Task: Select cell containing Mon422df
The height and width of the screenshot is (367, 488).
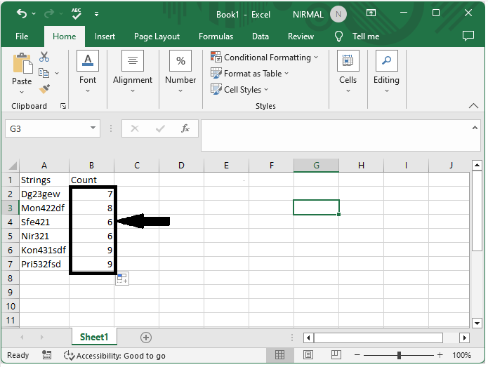Action: 44,208
